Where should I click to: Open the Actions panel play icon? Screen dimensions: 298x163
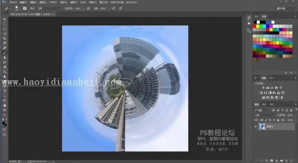click(249, 23)
